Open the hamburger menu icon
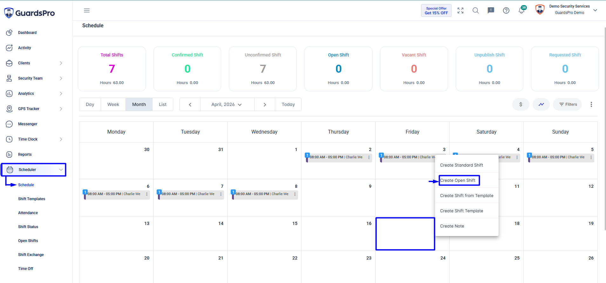This screenshot has height=283, width=606. pyautogui.click(x=87, y=10)
